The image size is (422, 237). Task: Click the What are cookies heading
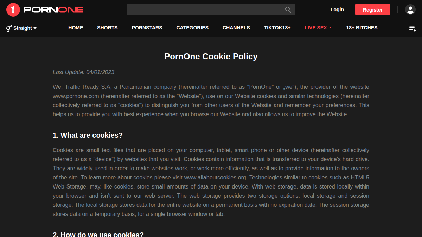pos(88,135)
